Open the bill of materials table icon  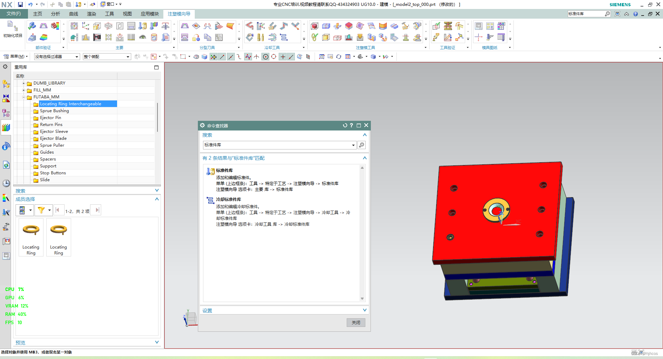131,37
